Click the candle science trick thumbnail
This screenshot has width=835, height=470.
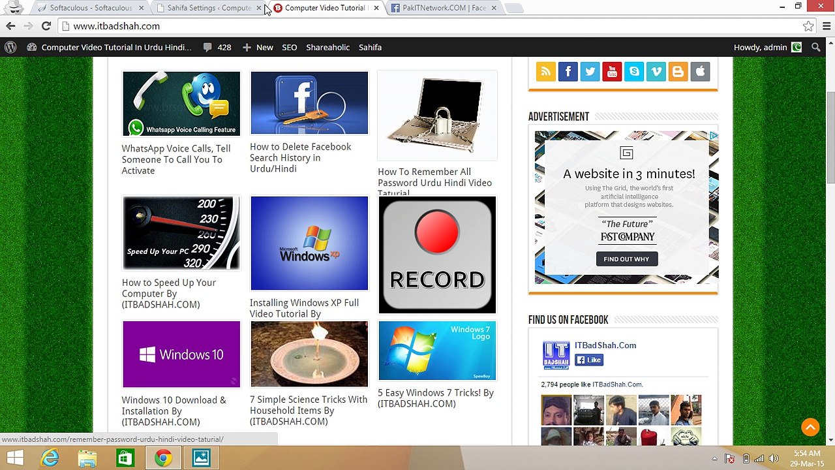point(309,354)
